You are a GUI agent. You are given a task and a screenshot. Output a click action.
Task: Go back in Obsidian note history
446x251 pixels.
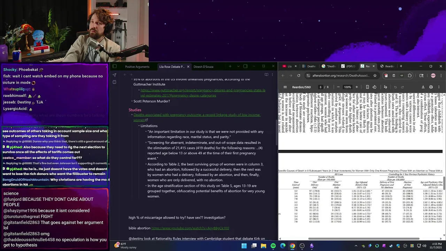point(125,75)
